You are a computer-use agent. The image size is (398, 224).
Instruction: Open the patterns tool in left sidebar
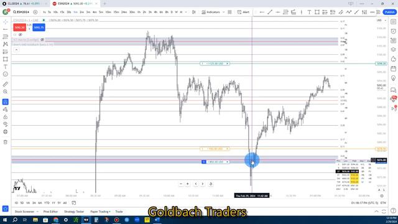point(6,44)
